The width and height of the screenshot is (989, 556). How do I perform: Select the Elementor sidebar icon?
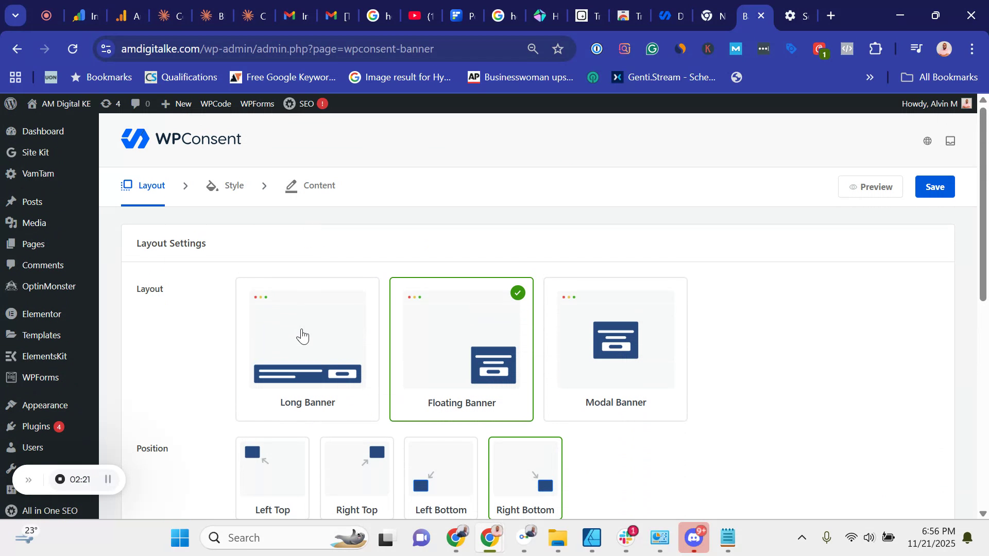[x=10, y=314]
